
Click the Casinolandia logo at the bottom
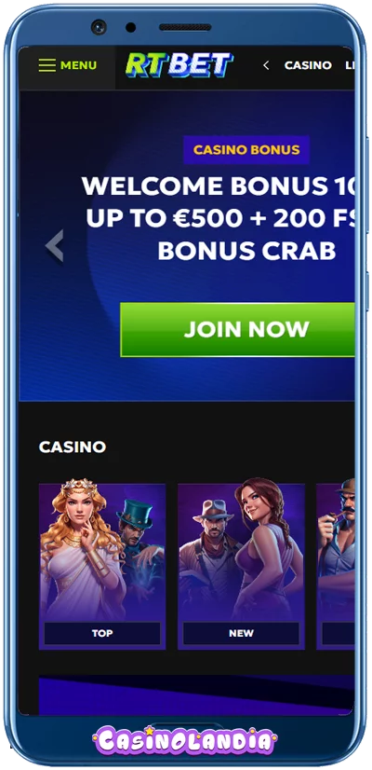[x=185, y=741]
